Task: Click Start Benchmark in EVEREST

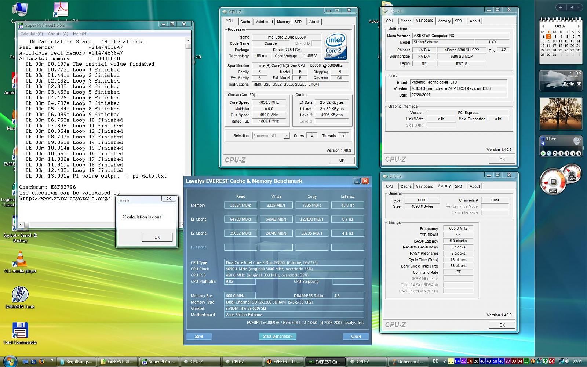Action: (x=277, y=336)
